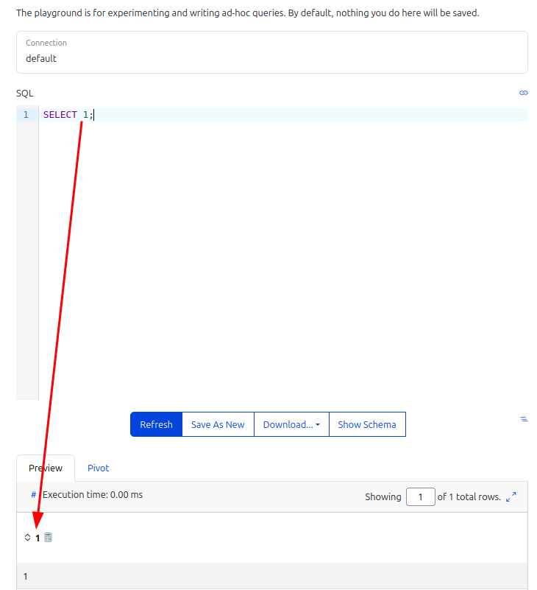Click in the SQL editor on SELECT 1;
The image size is (537, 590).
click(x=68, y=115)
